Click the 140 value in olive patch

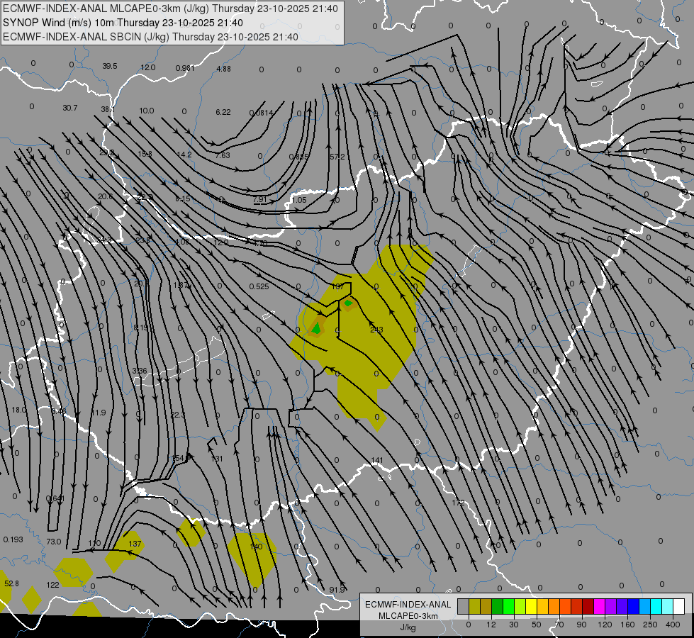[x=257, y=547]
